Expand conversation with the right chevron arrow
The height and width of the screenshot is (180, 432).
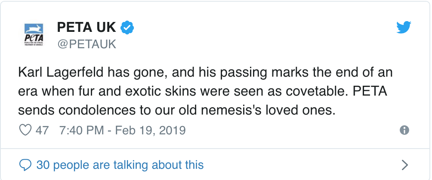coord(404,165)
